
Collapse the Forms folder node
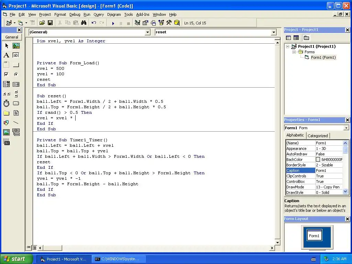click(294, 52)
